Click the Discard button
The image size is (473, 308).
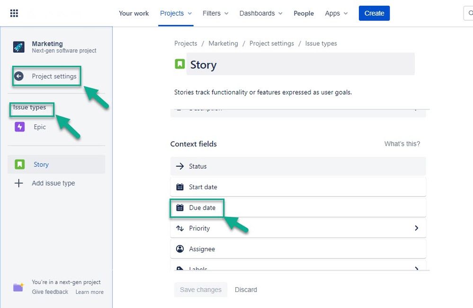(x=246, y=290)
